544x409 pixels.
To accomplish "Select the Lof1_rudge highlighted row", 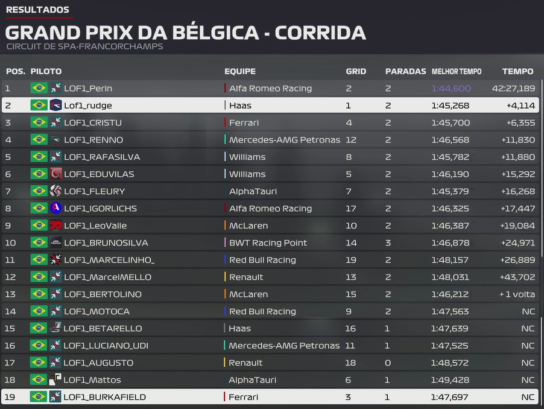I will (270, 105).
